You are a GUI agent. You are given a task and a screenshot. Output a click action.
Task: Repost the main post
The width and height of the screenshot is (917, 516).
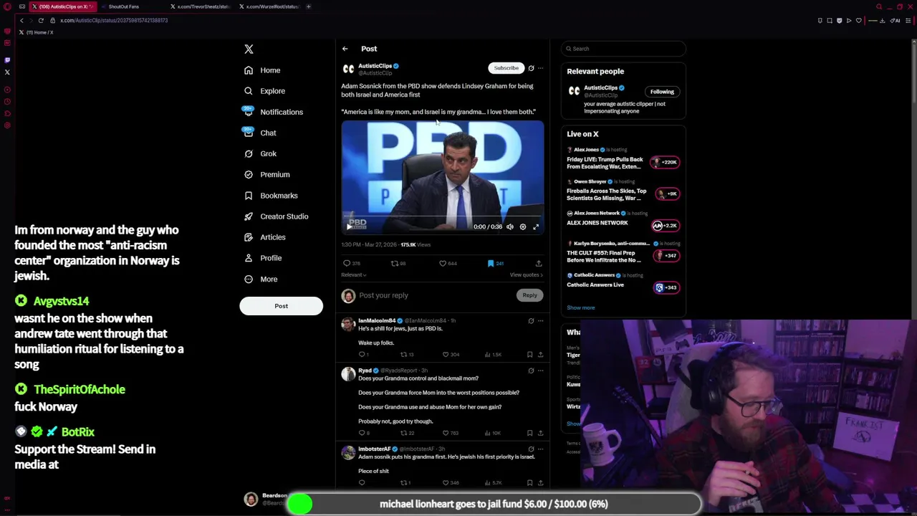click(398, 263)
